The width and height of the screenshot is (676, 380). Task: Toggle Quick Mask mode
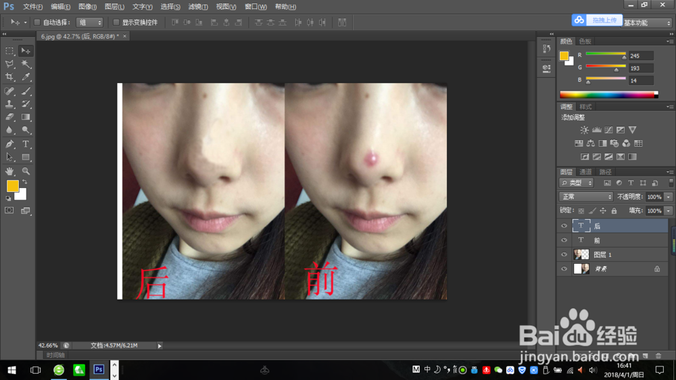click(9, 210)
